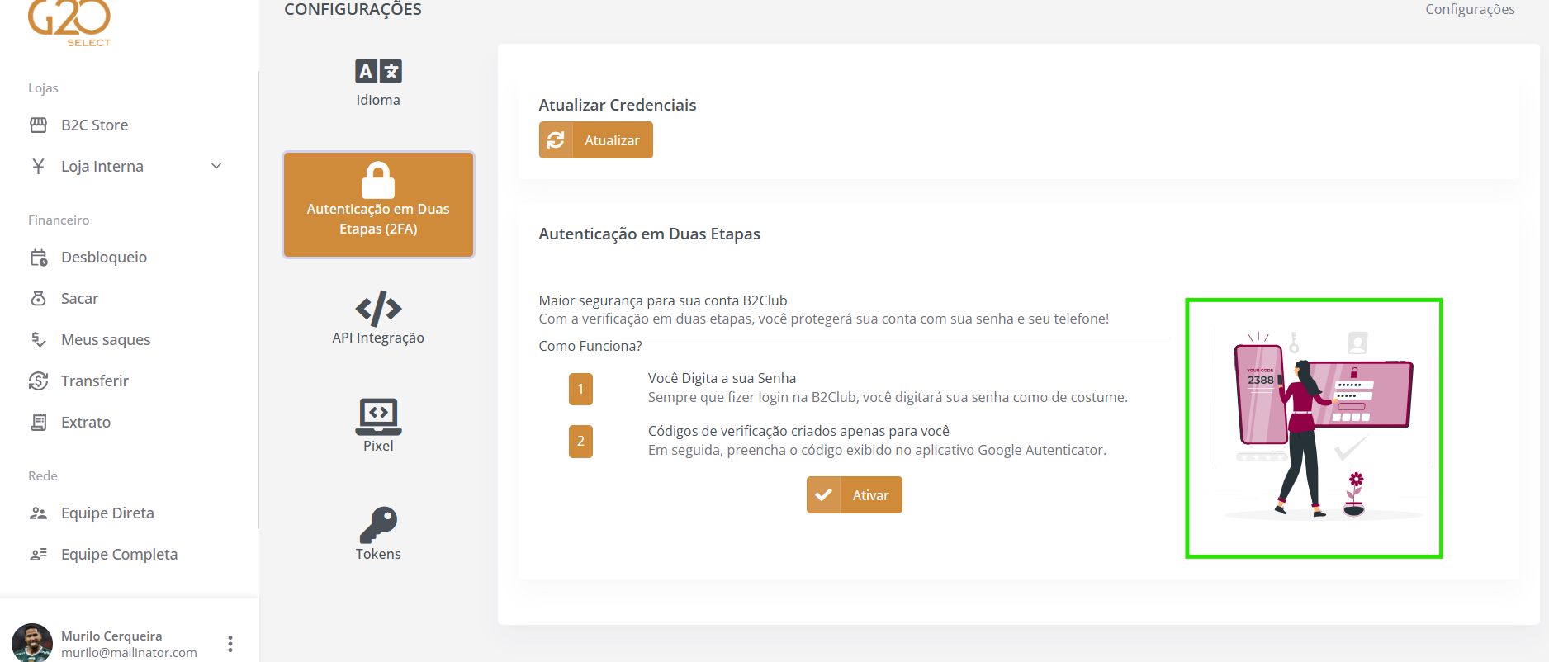
Task: Click the Configurações breadcrumb link
Action: (1470, 9)
